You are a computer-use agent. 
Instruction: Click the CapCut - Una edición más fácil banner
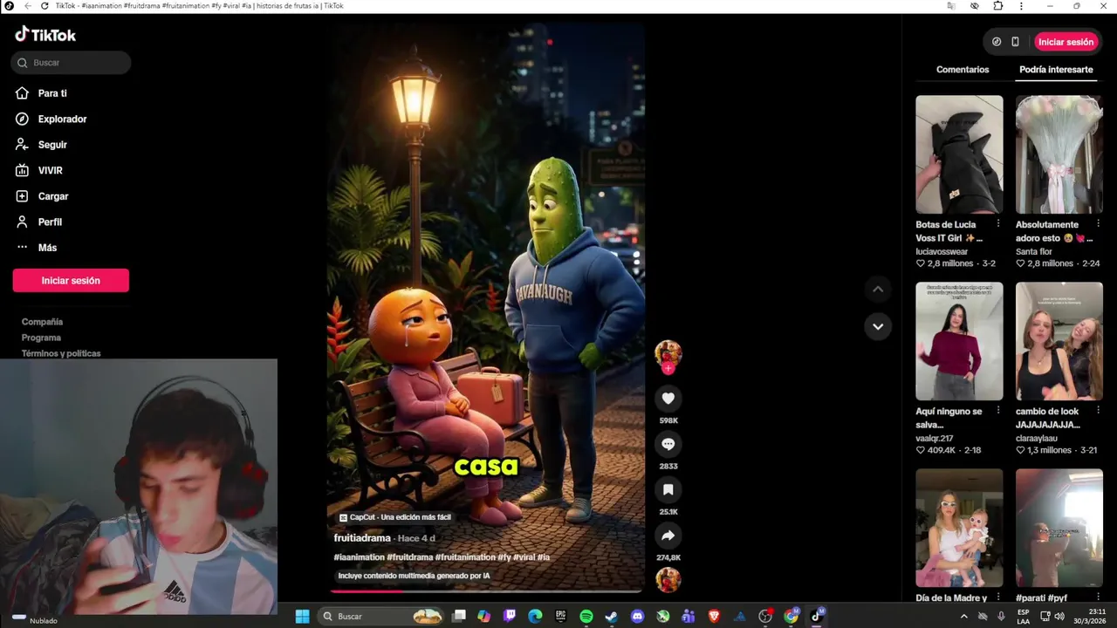(395, 517)
